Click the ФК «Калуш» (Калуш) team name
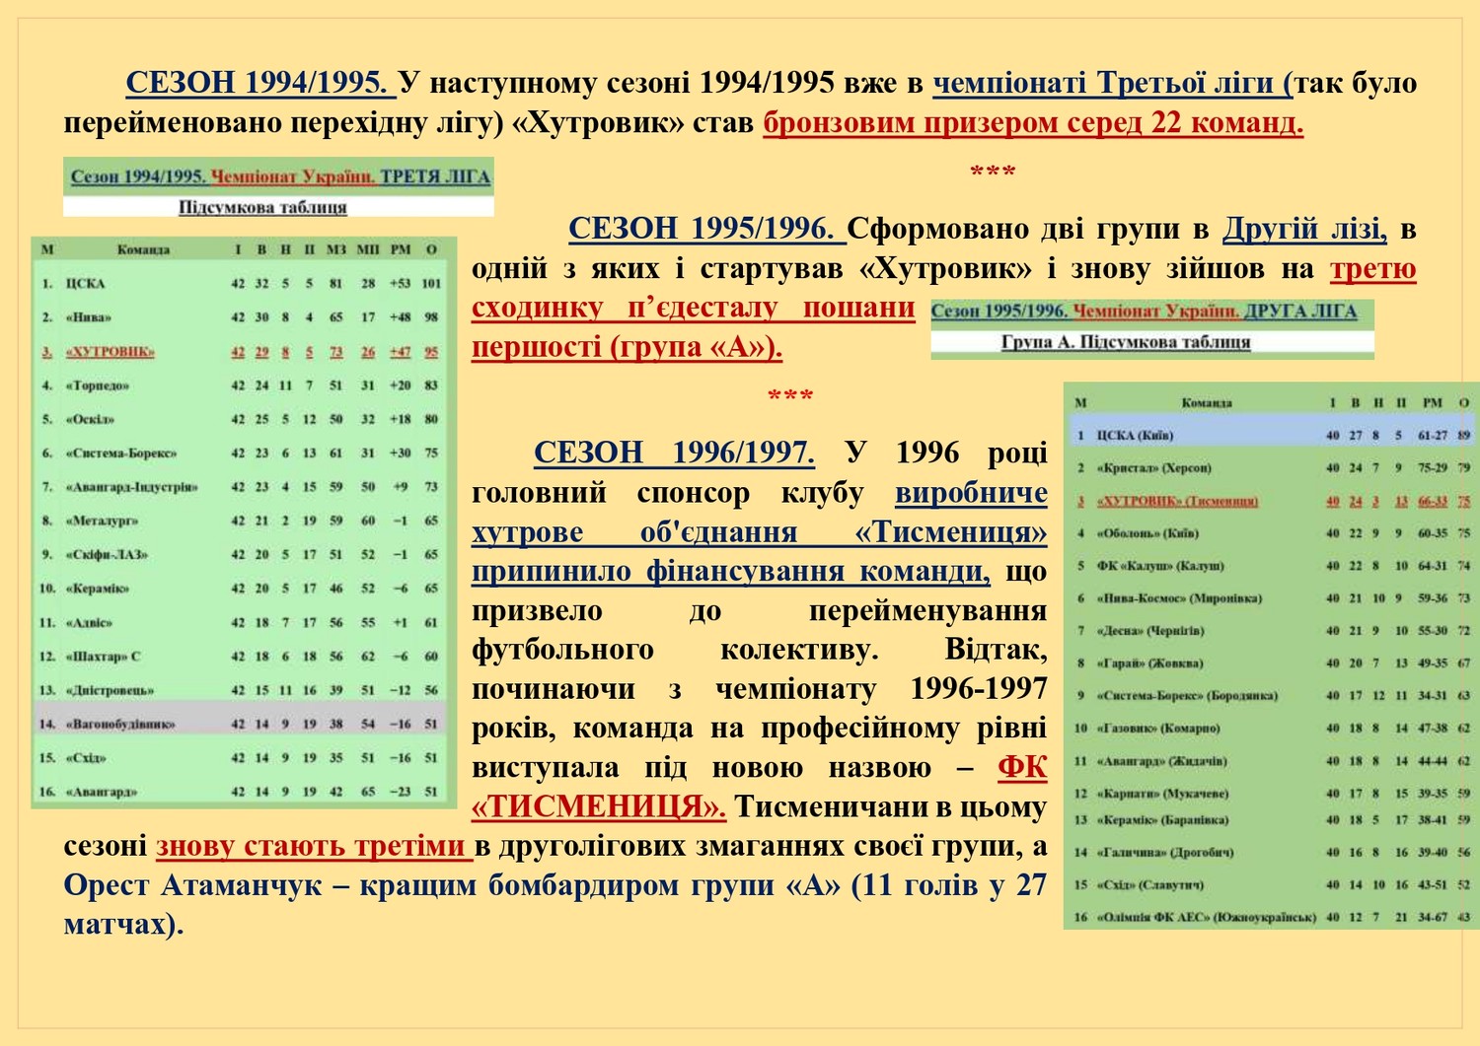The width and height of the screenshot is (1480, 1046). point(1160,566)
